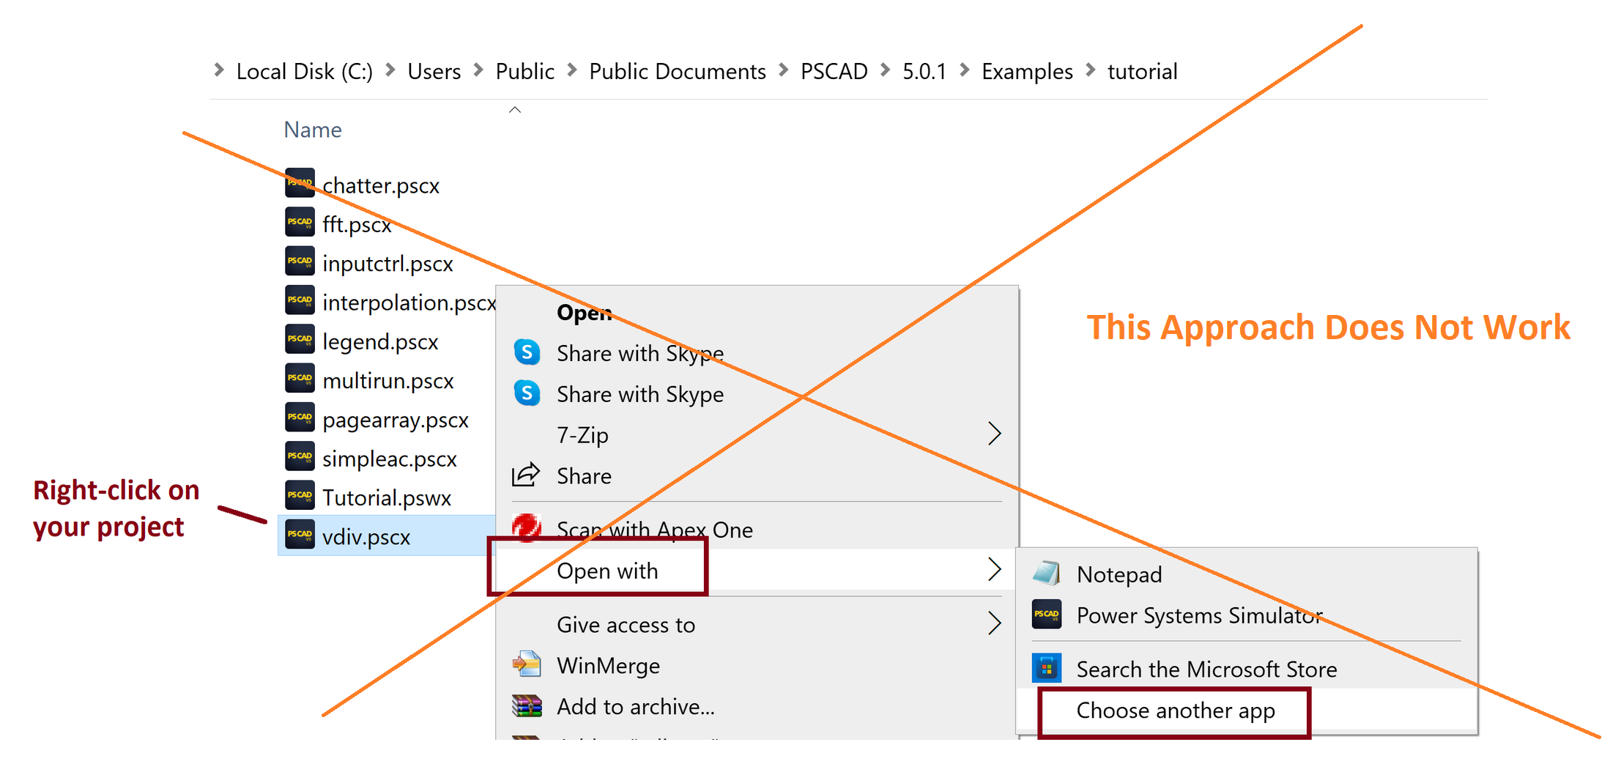
Task: Choose Open with from the context menu
Action: click(x=607, y=571)
